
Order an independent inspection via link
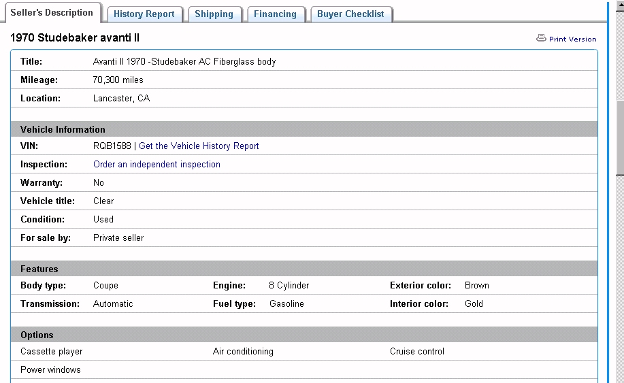point(157,165)
